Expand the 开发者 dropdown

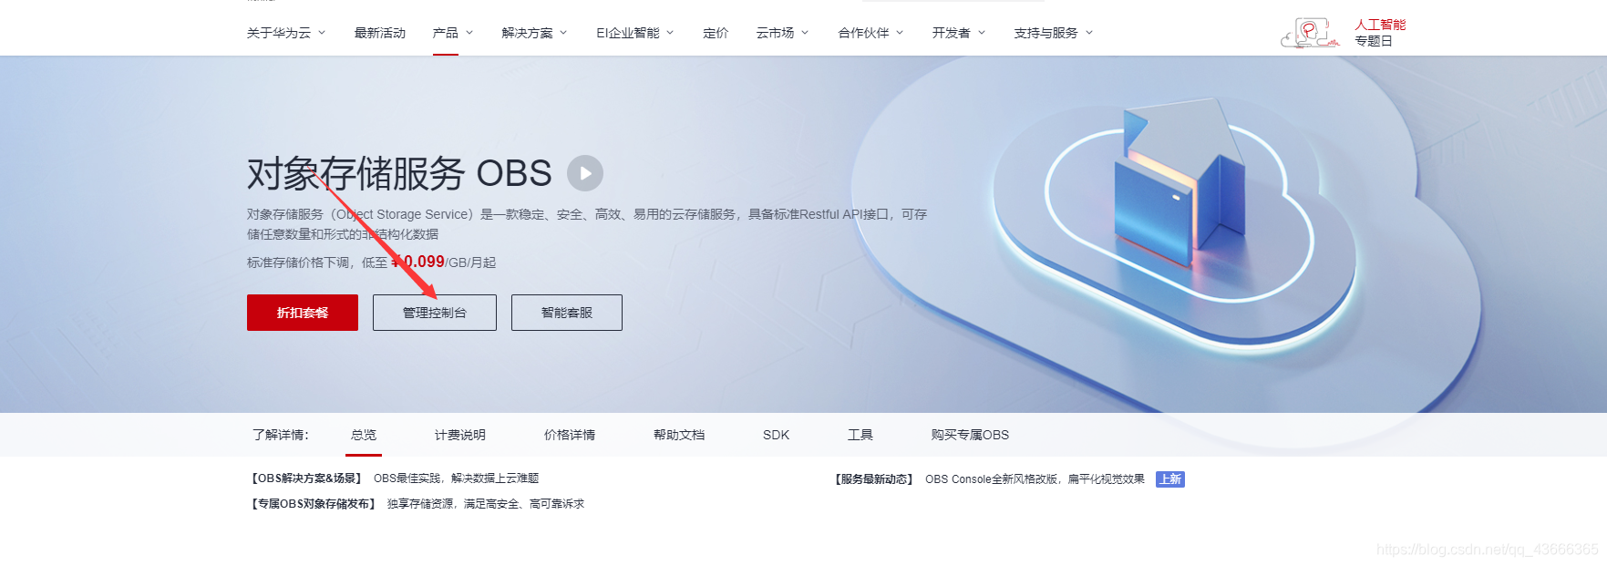click(959, 33)
